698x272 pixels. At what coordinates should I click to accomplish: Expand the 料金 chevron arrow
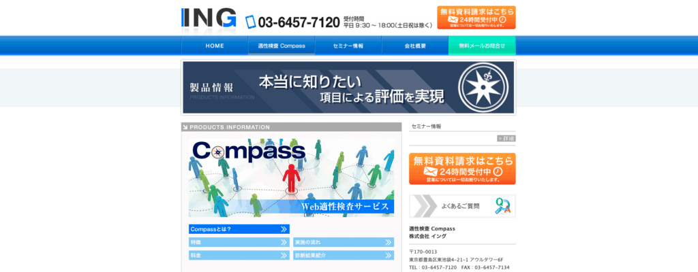284,255
